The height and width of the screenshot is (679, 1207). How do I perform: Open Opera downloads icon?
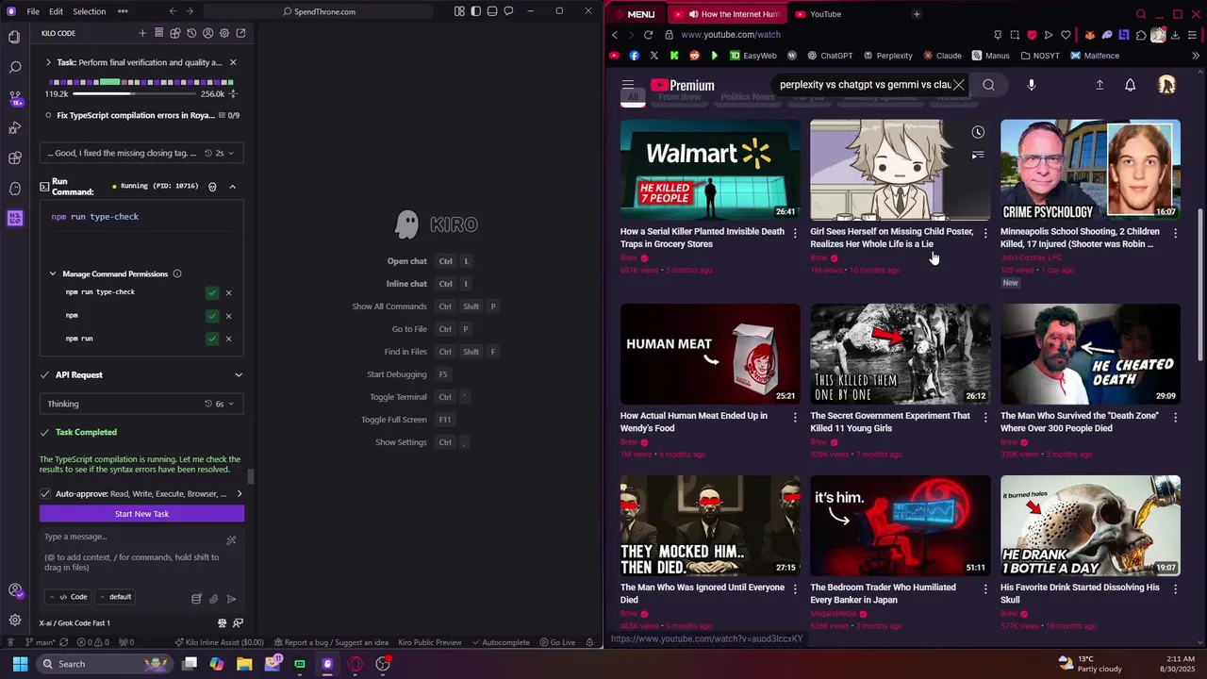pos(1175,35)
